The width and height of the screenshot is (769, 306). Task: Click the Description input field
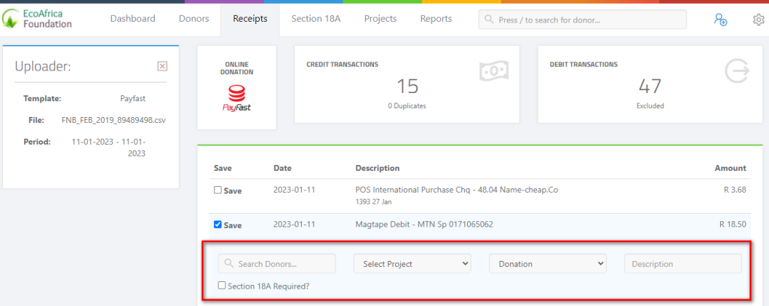point(683,263)
